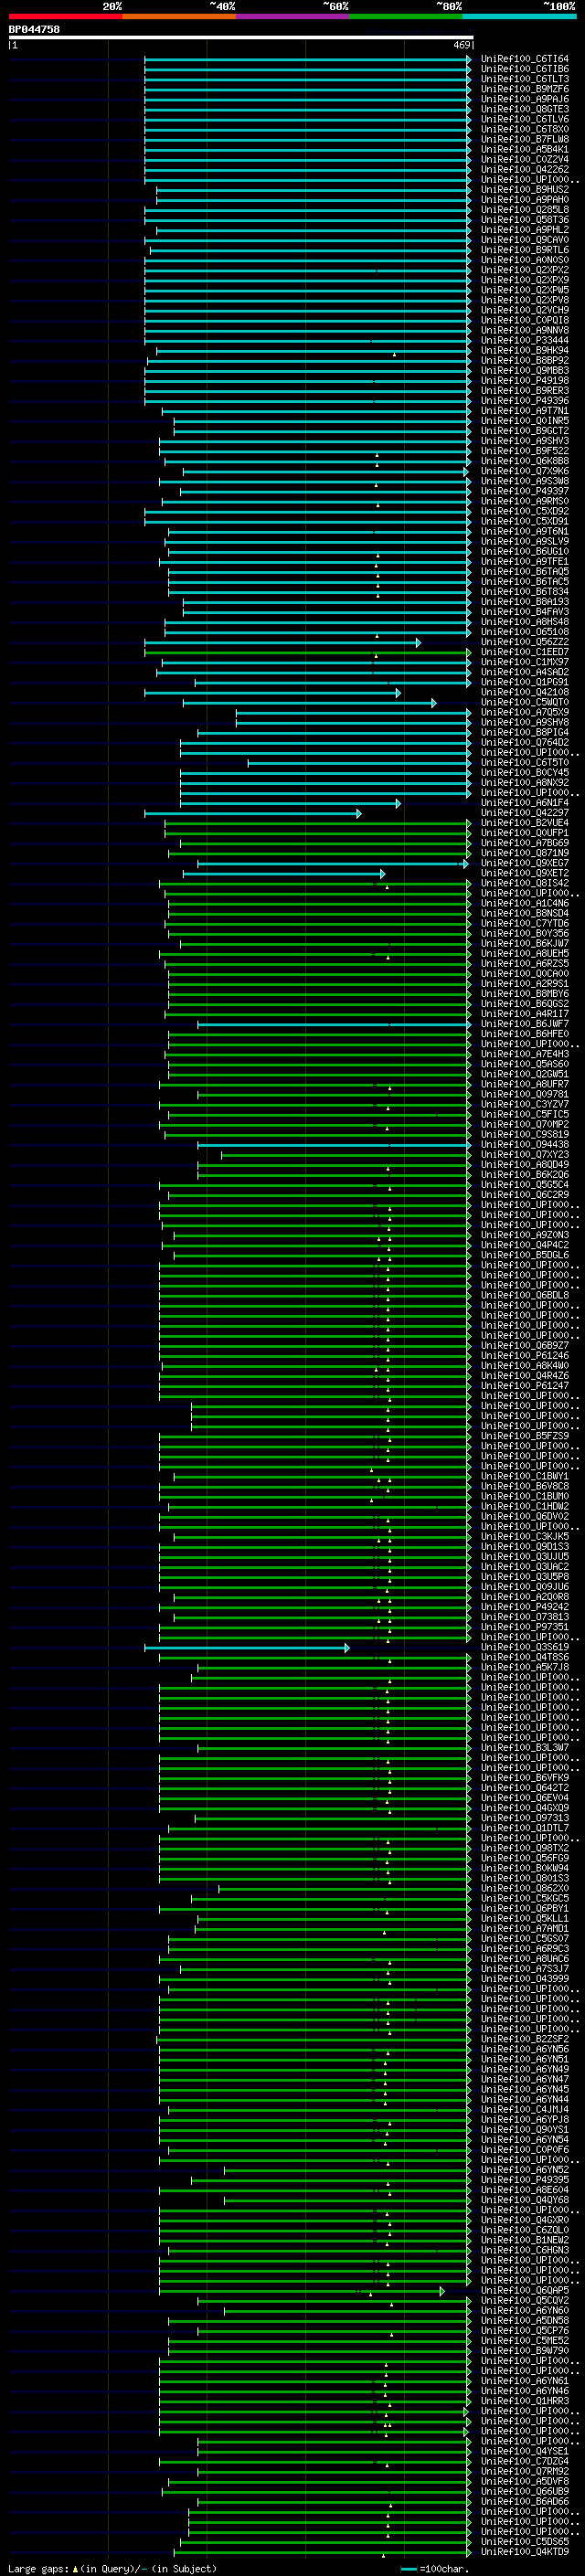Click label UniRef100_Q2XPV8
This screenshot has width=585, height=2576.
(524, 300)
